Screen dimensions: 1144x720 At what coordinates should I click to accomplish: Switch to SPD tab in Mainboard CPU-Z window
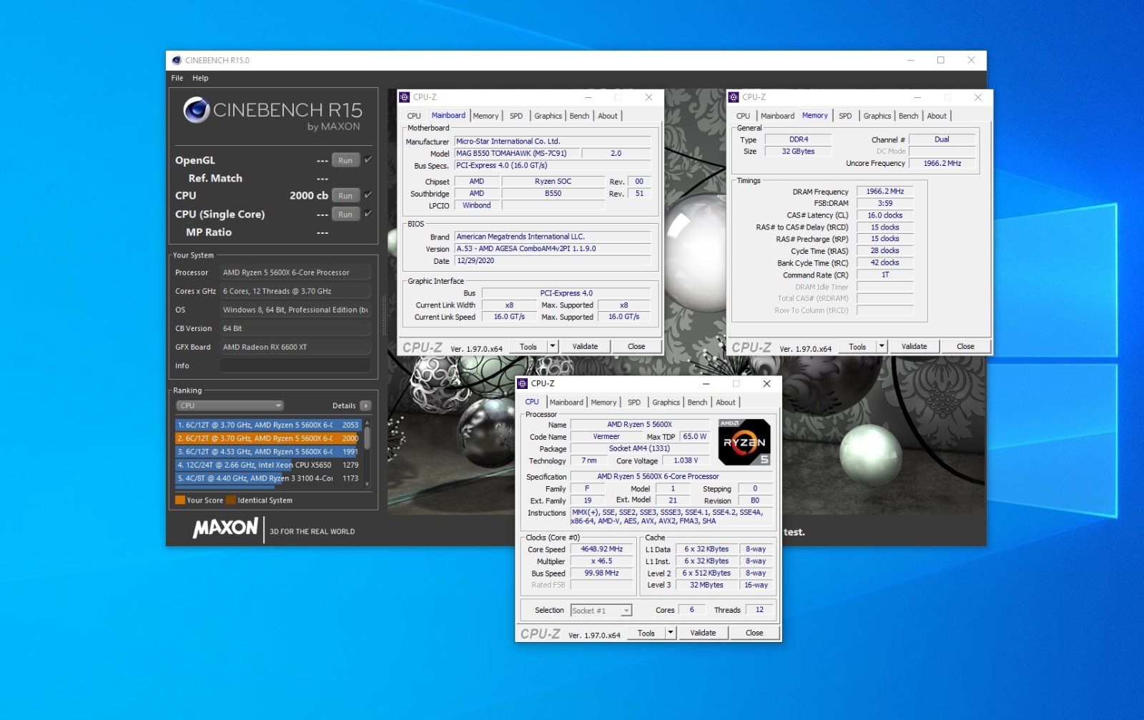[516, 116]
